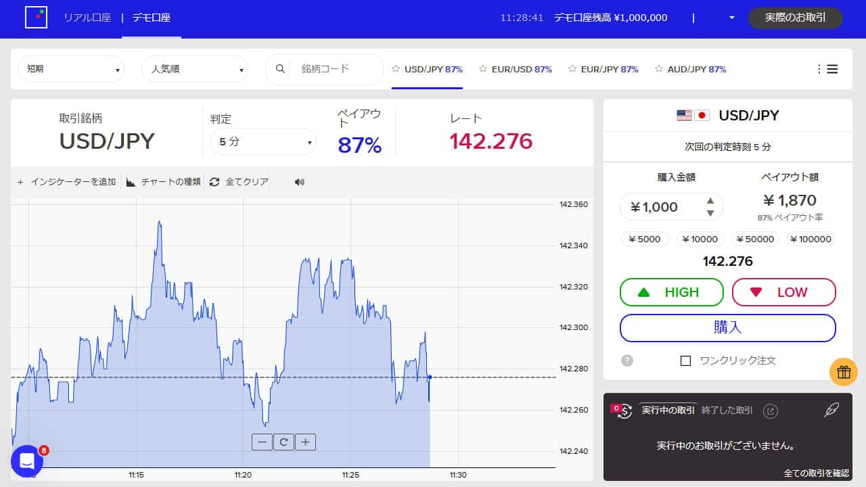Click the インジケーターを追加 label
Image resolution: width=866 pixels, height=487 pixels.
click(73, 182)
